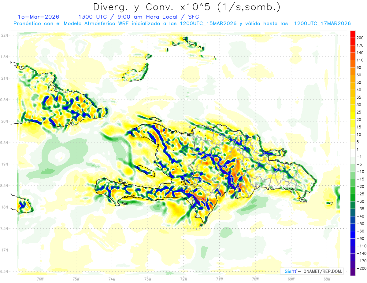Click the '1200UTC_17MAR2026' valid-until timestamp
Viewport: 367px width, 283px height.
(x=322, y=24)
